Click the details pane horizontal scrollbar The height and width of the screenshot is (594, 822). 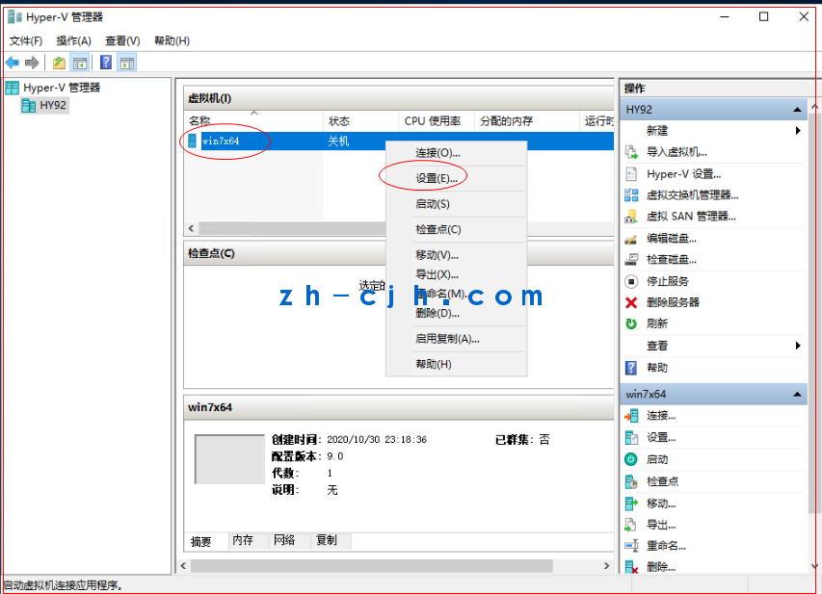372,566
